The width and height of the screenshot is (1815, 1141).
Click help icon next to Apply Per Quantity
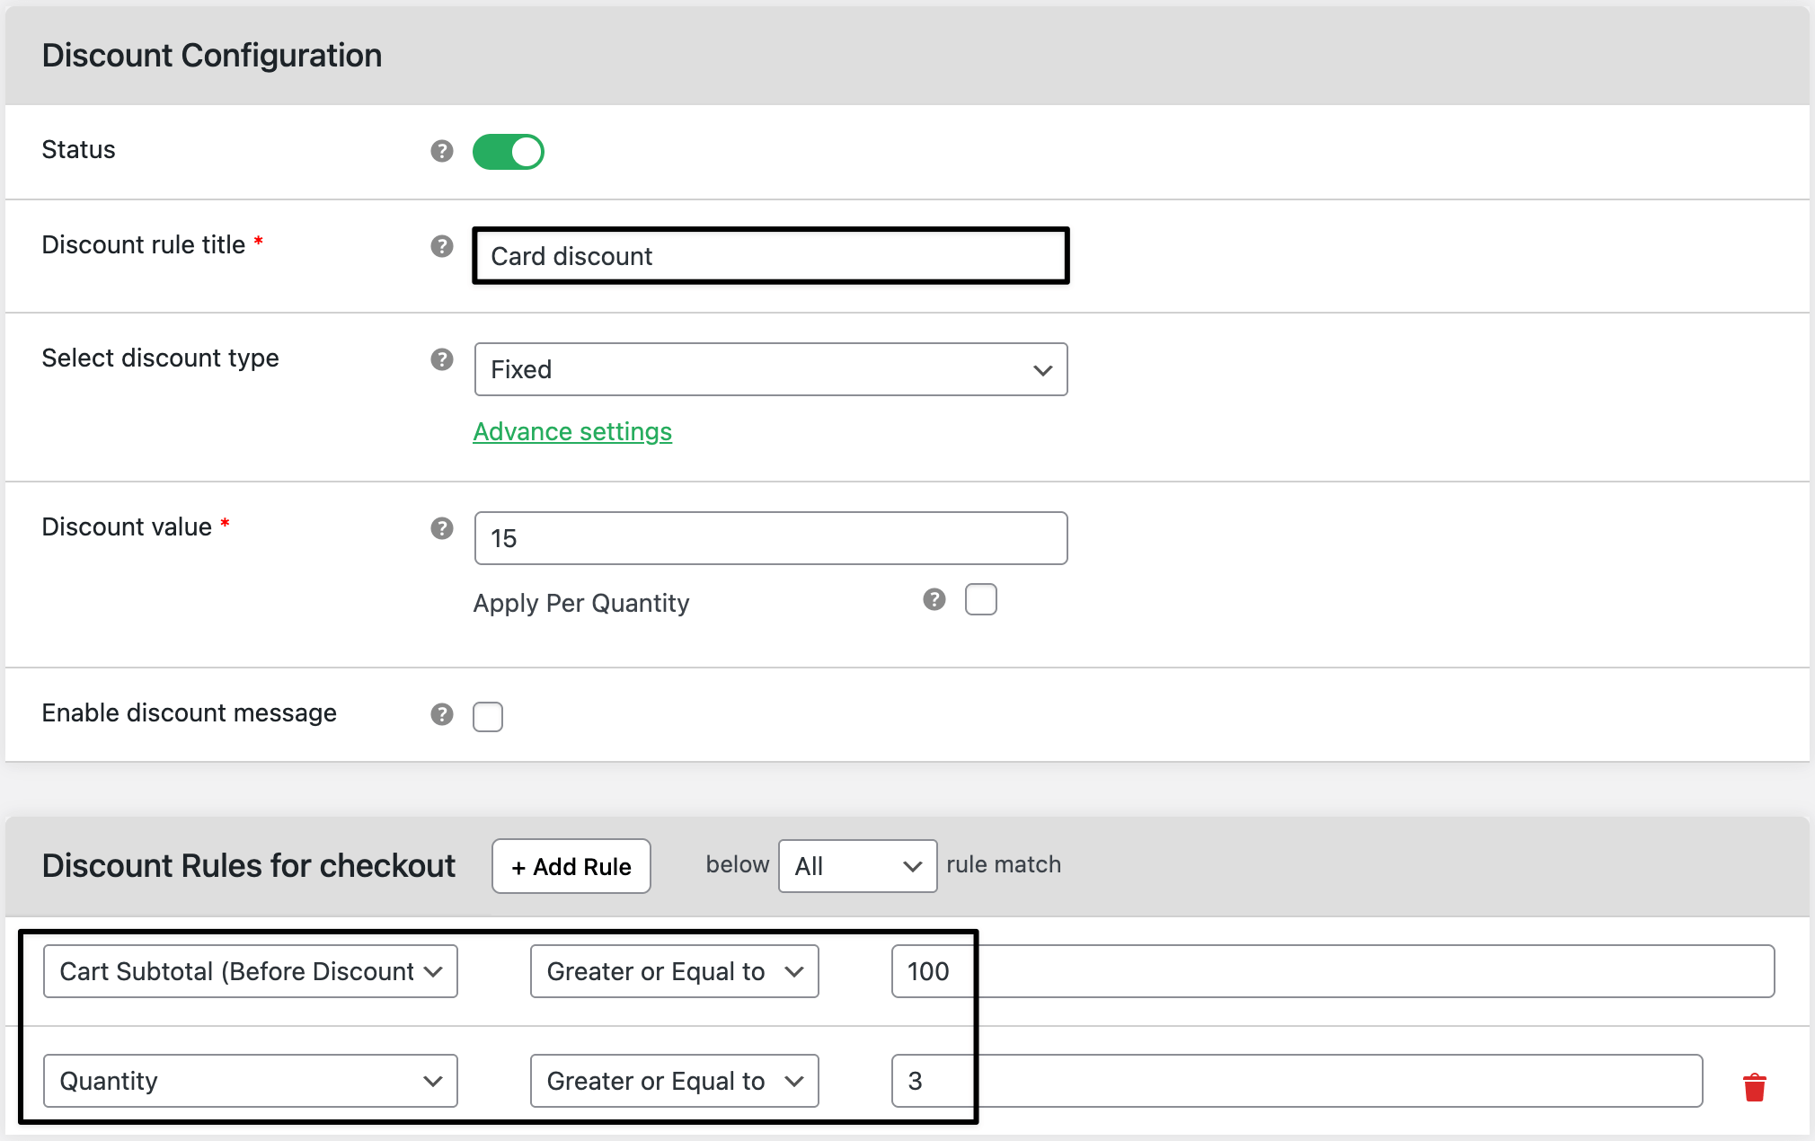(934, 599)
